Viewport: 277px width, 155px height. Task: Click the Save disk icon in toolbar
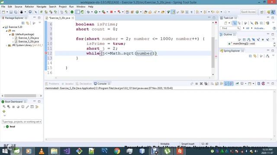[x=11, y=12]
